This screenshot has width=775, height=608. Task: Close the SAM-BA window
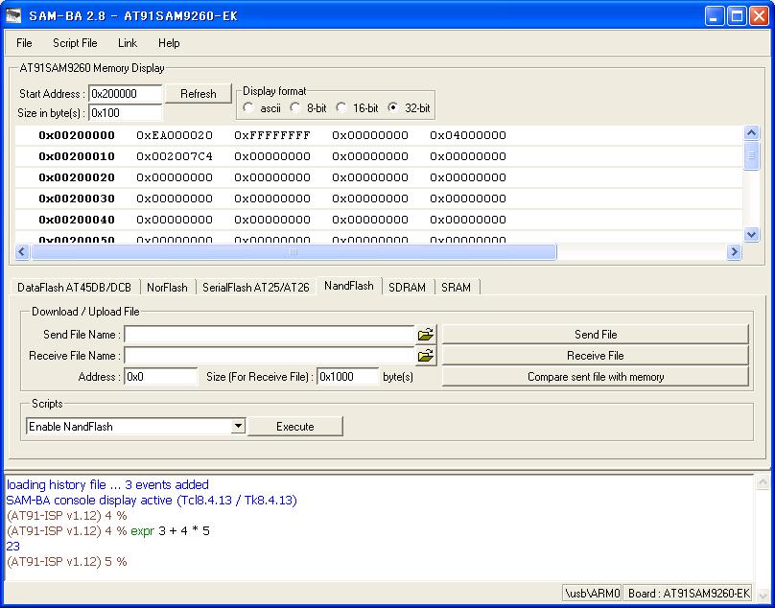click(760, 15)
